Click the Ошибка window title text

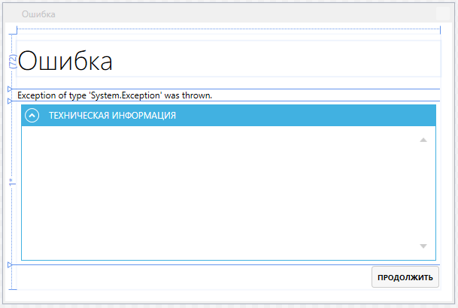pyautogui.click(x=38, y=14)
